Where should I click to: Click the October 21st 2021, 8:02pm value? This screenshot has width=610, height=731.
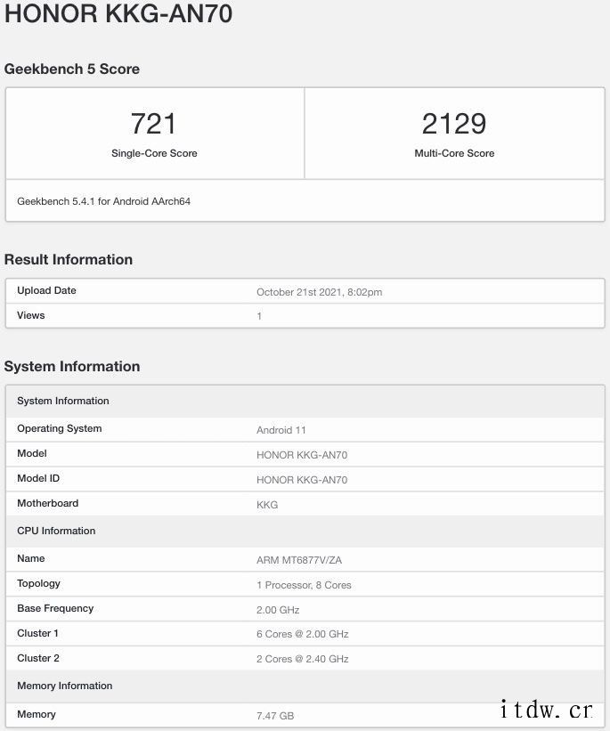pos(319,292)
